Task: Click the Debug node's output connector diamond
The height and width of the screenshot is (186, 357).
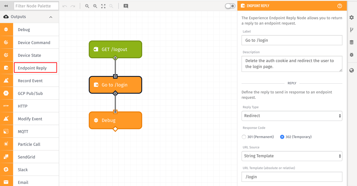Action: (115, 129)
